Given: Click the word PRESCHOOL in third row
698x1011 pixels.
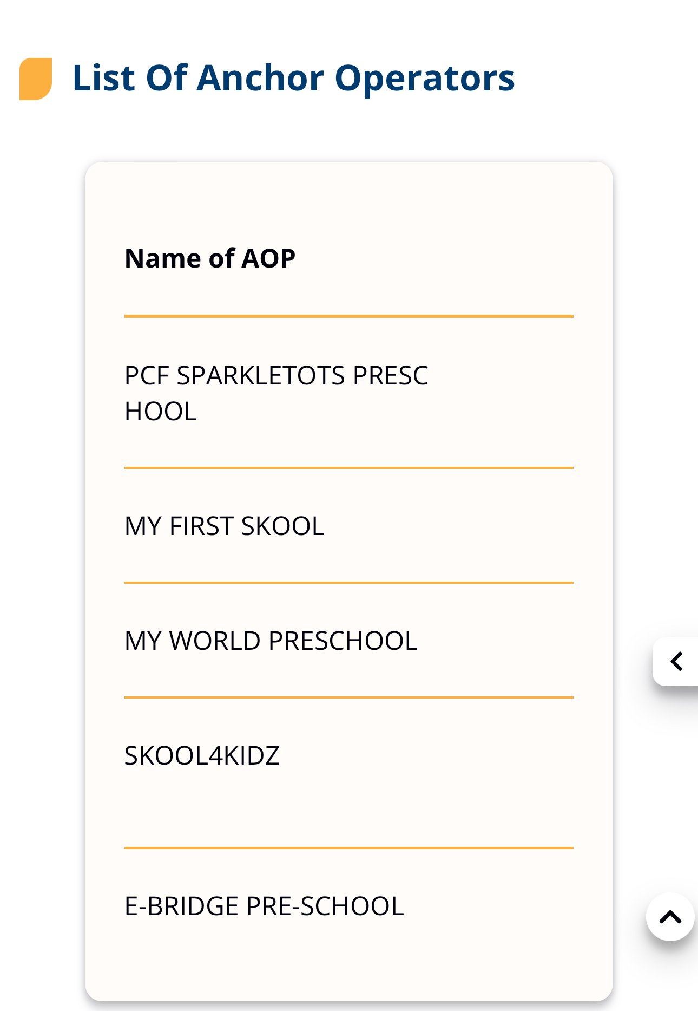Looking at the screenshot, I should pos(343,641).
